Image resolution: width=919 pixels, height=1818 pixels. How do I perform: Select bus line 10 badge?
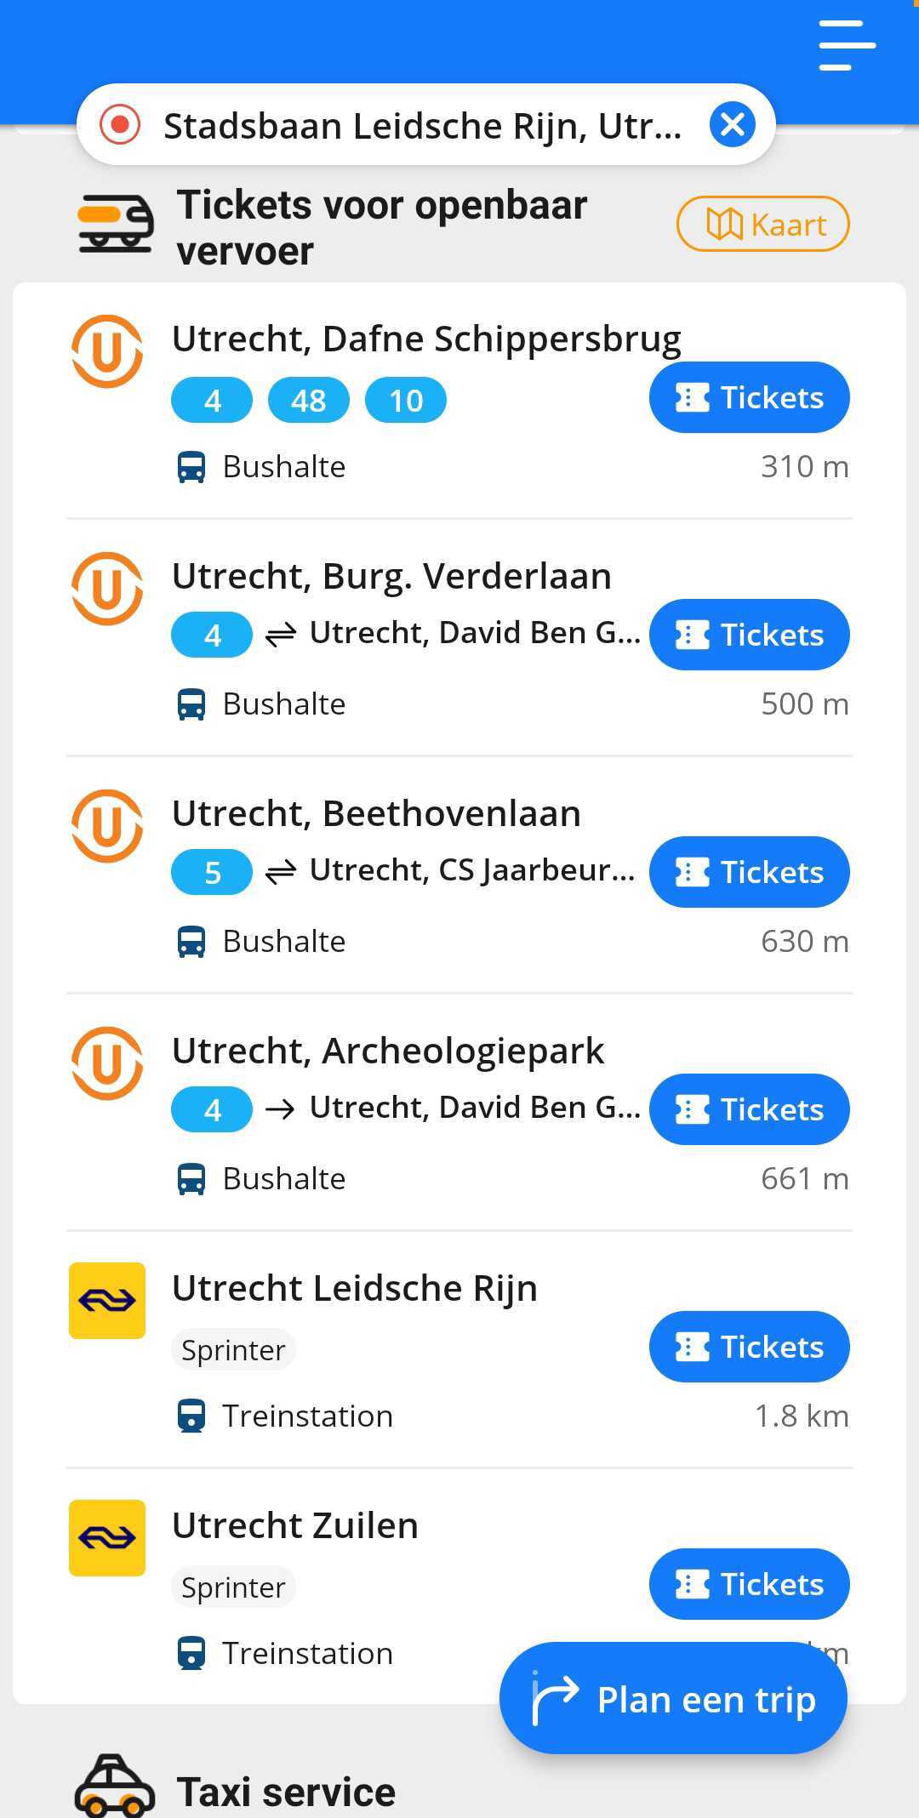tap(406, 400)
